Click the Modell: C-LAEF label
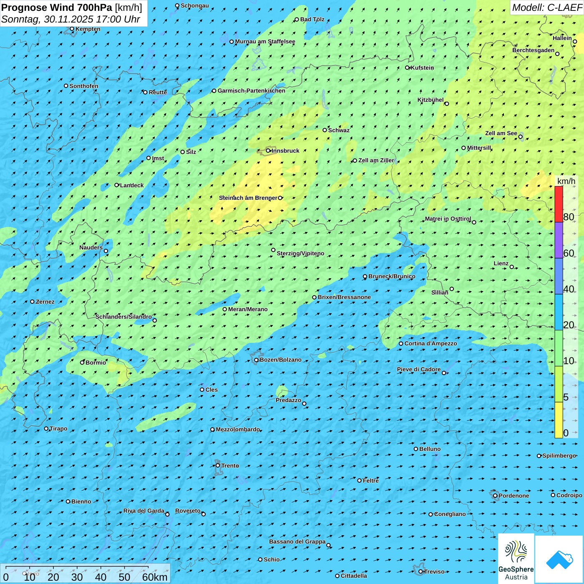Screen dimensions: 584x584 547,8
